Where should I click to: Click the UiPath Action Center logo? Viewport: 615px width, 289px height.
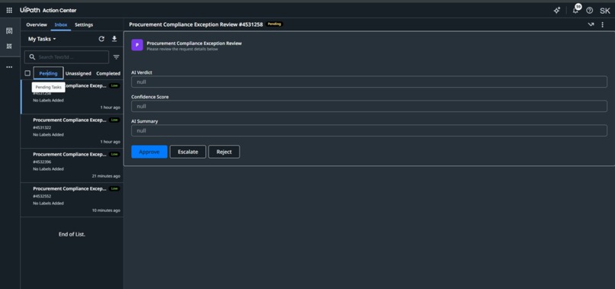[48, 10]
